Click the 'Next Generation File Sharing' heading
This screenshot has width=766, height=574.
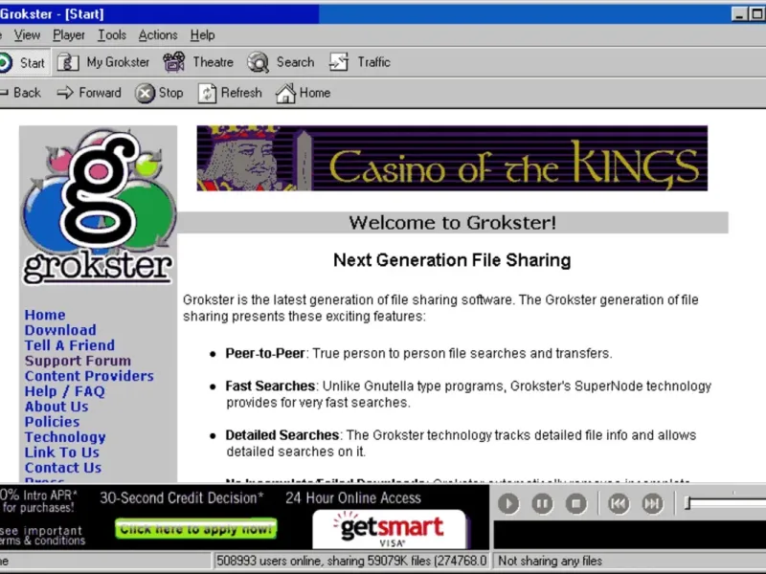coord(452,260)
